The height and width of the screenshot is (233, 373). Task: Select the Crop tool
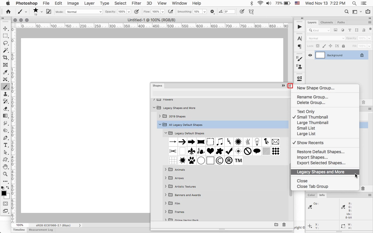[x=5, y=58]
